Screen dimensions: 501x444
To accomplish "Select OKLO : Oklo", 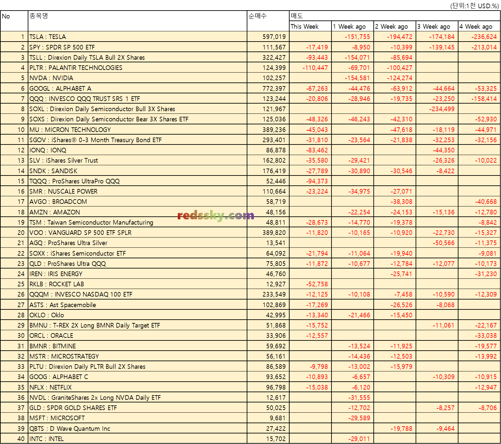I will coord(47,315).
